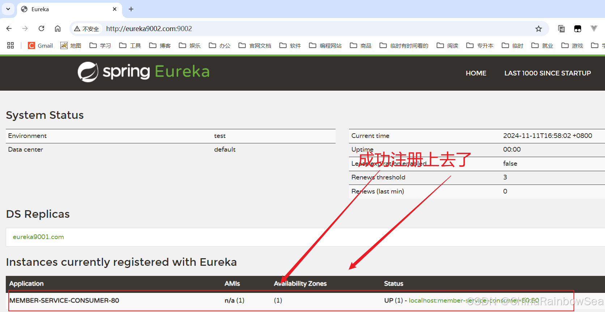Click the Availability Zones column header
Viewport: 605px width, 312px height.
(300, 283)
